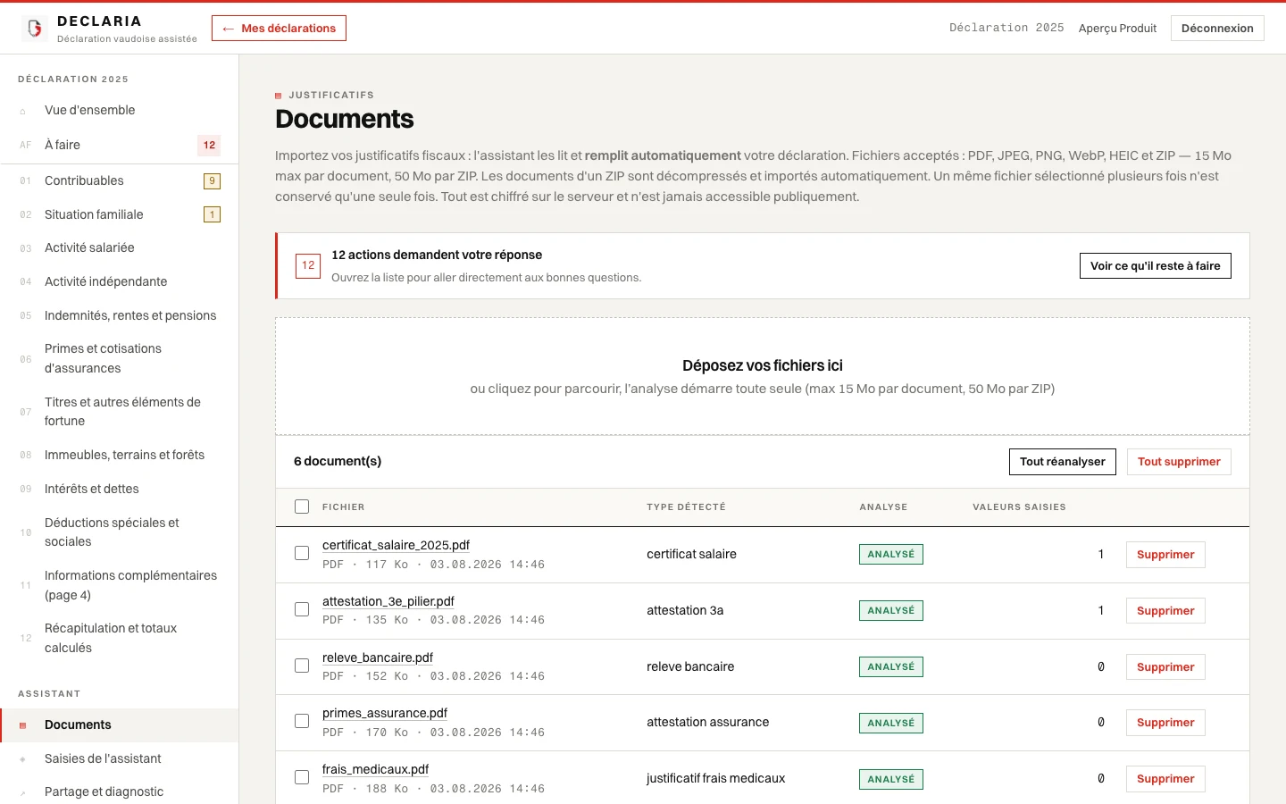Open Informations complémentaires (page 4)
The height and width of the screenshot is (804, 1286).
coord(119,585)
